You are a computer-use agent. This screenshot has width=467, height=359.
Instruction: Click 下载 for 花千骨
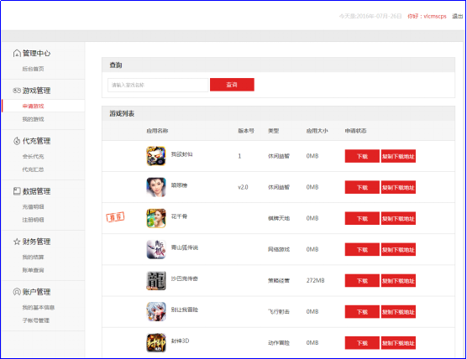pyautogui.click(x=362, y=218)
